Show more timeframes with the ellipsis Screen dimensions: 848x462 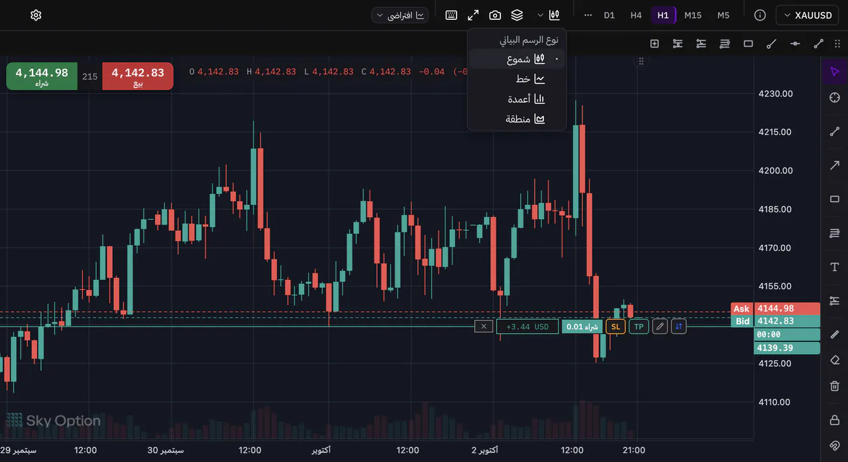588,15
